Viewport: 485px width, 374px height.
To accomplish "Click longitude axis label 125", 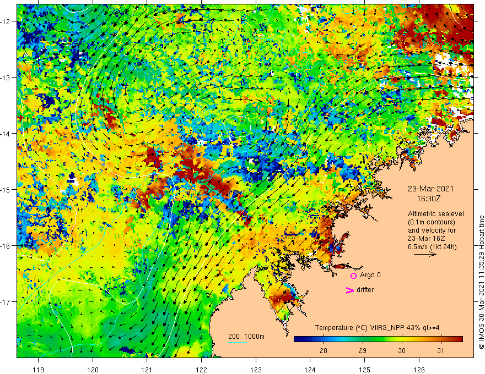I will click(x=365, y=370).
